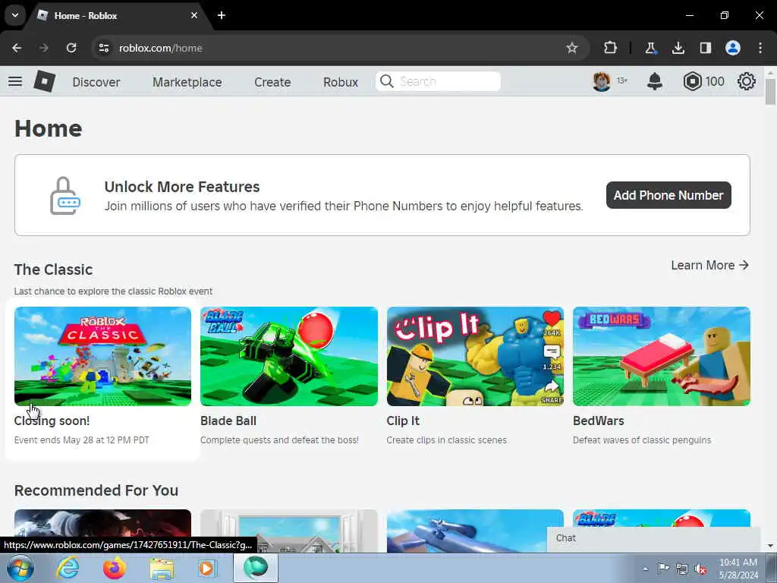
Task: Open the Clip It title link
Action: pos(403,421)
